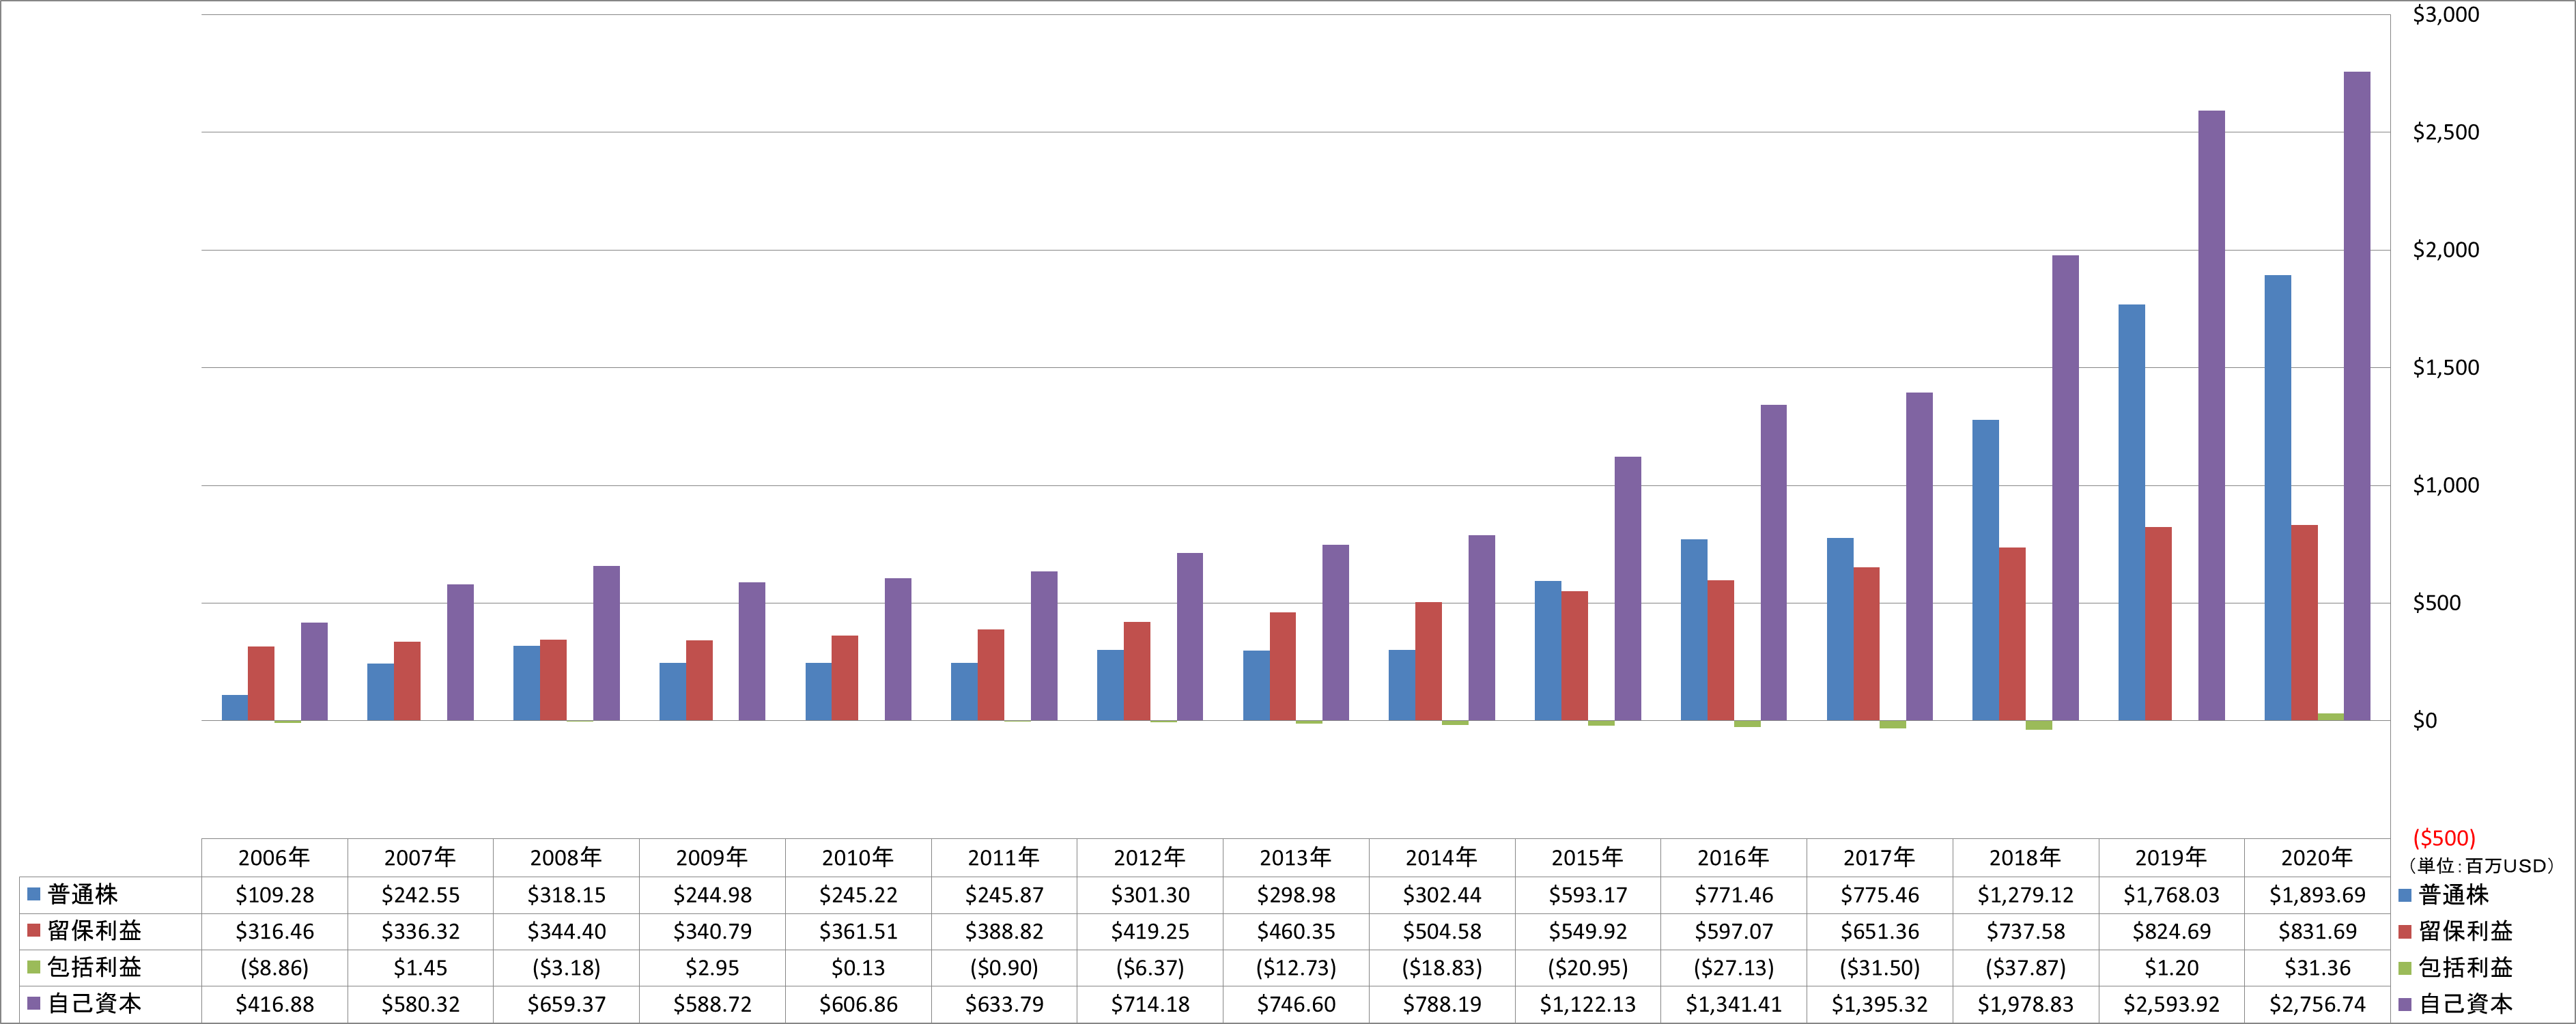Click the cell showing $2,593.92
The height and width of the screenshot is (1024, 2576).
point(2171,1004)
